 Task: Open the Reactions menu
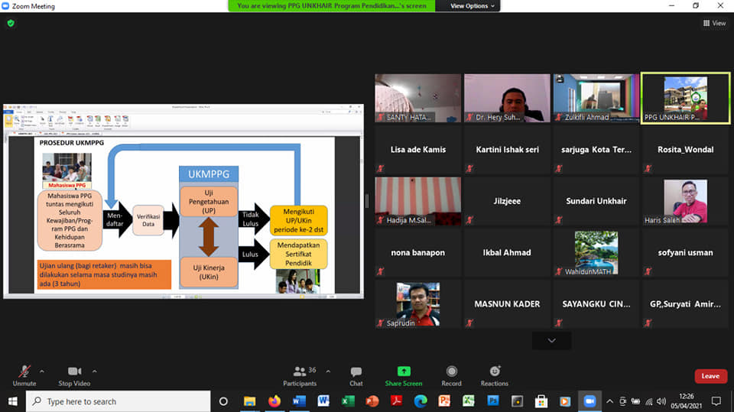click(494, 375)
